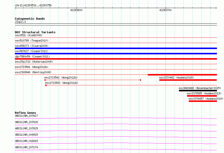Click the left arrow on the ruler
The image size is (224, 153).
tap(16, 8)
